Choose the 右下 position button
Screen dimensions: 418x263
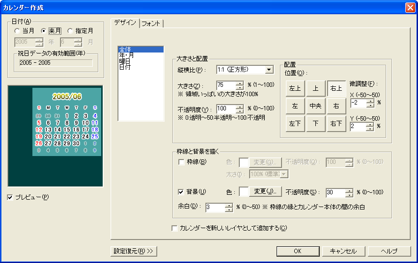[x=336, y=124]
